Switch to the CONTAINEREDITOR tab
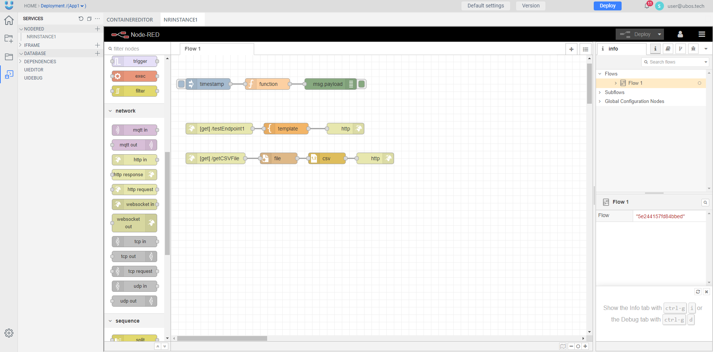 point(130,20)
